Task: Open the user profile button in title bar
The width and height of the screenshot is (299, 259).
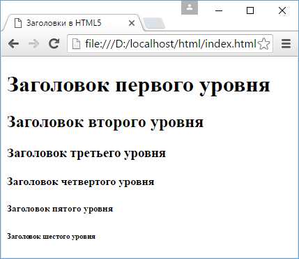Action: (x=190, y=7)
